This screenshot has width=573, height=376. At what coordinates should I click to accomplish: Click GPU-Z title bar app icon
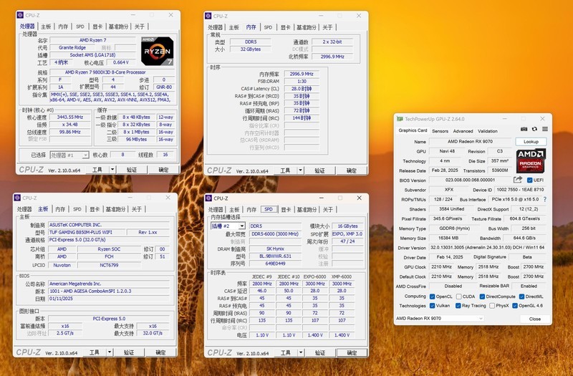point(400,119)
